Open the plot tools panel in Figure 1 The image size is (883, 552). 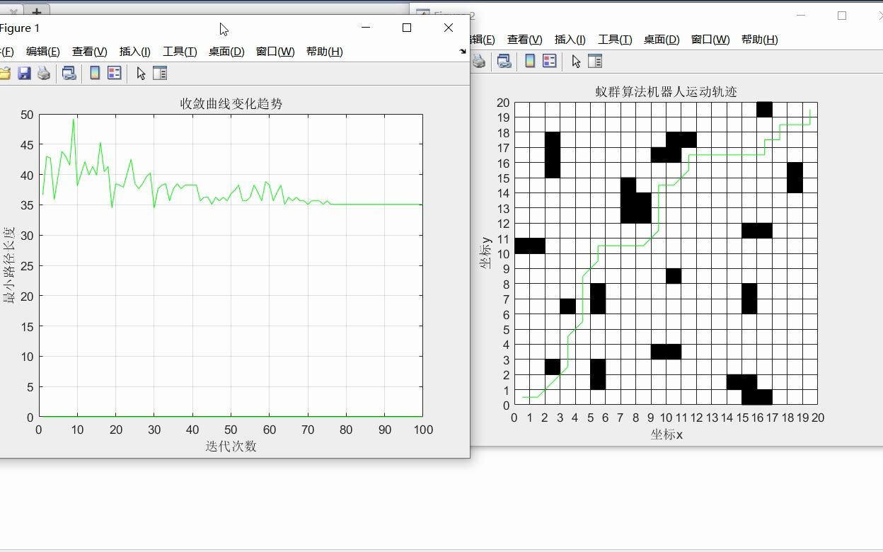click(x=160, y=73)
